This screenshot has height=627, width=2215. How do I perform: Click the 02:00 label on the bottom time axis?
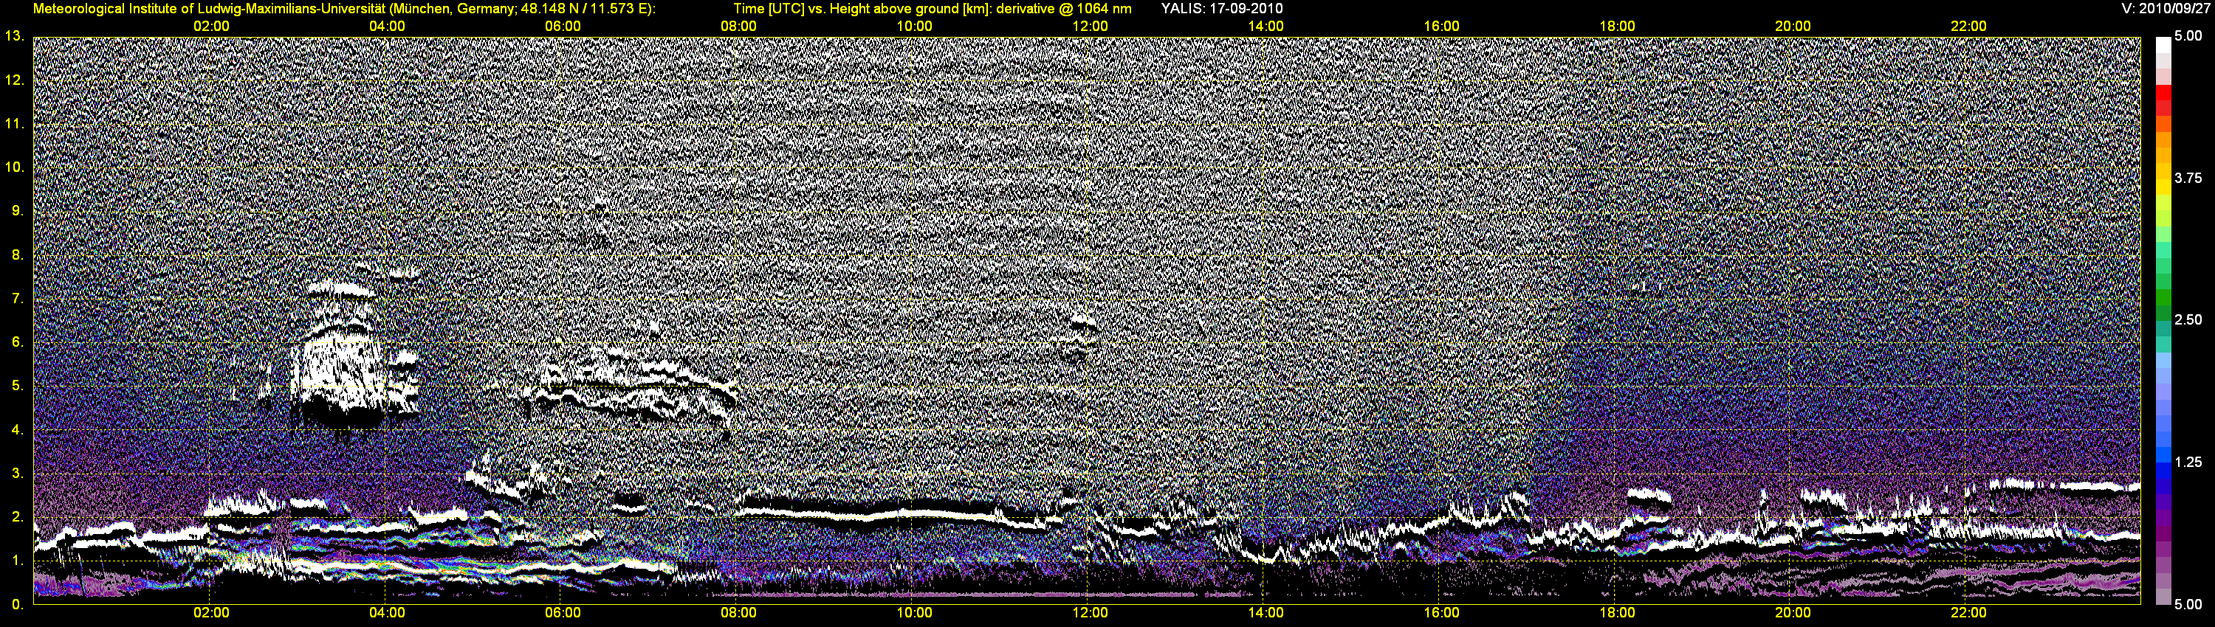210,613
